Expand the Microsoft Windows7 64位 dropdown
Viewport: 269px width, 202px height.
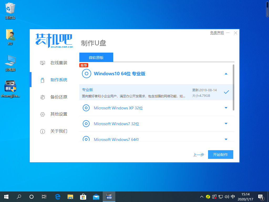point(226,139)
